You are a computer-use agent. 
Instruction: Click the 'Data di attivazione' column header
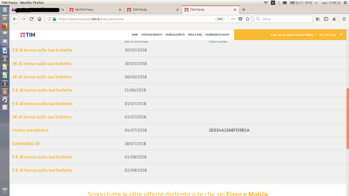[x=136, y=42]
